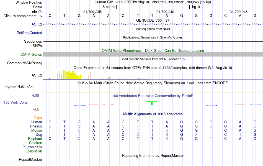Click the OMIM Gene Phenotypes track title
263x166 pixels.
tap(153, 50)
